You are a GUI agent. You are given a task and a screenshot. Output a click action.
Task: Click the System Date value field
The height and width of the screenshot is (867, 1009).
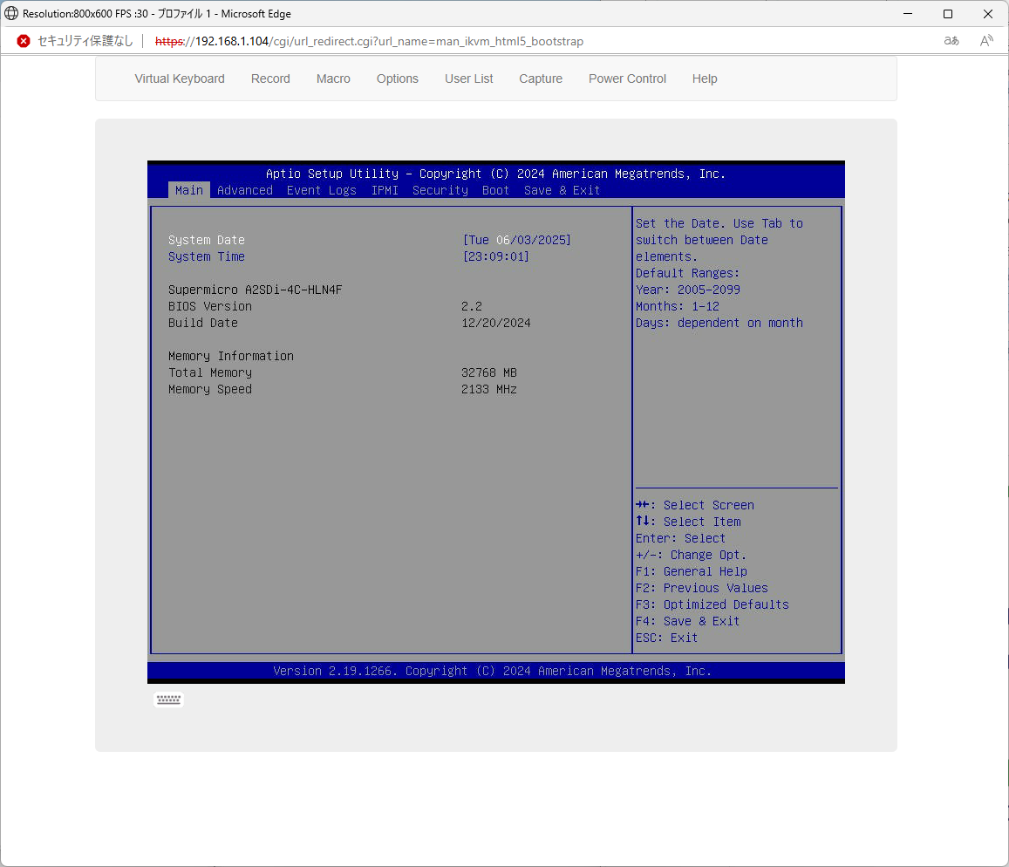pos(517,240)
